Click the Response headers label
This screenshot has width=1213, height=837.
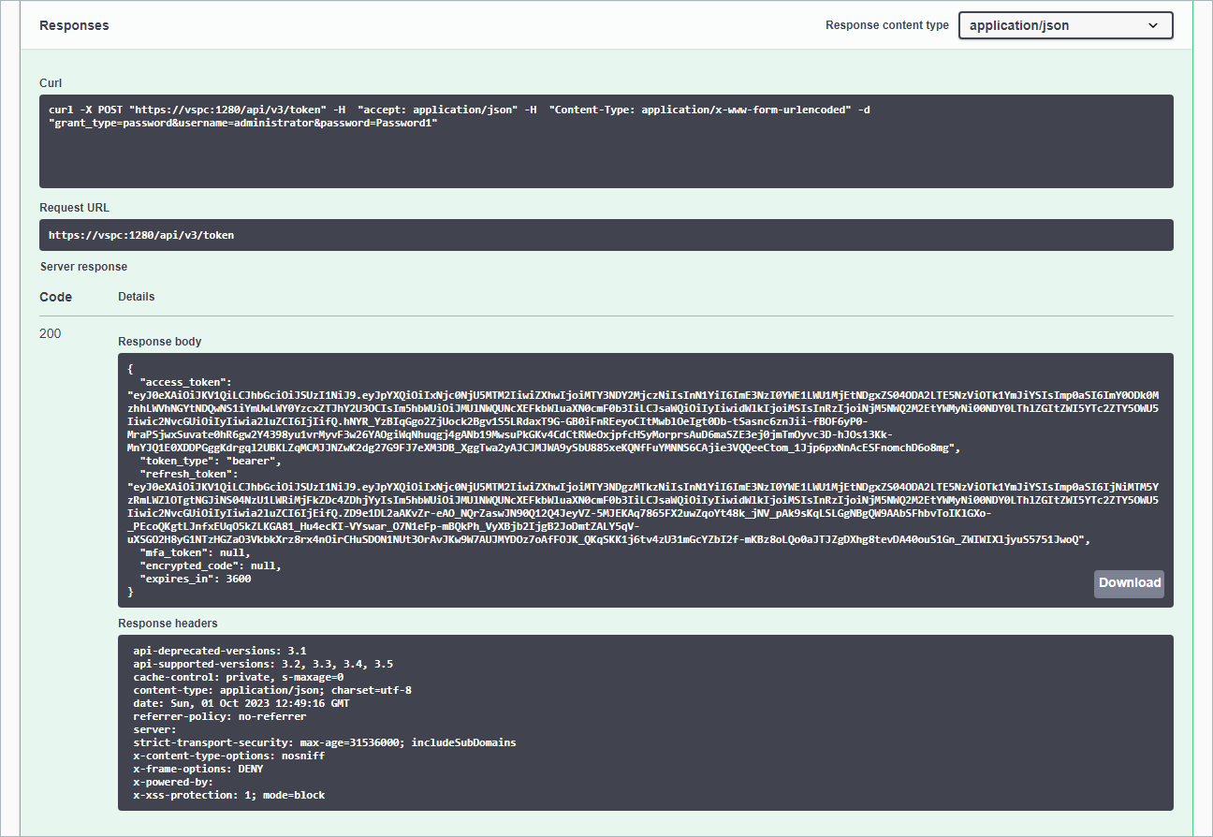tap(168, 624)
